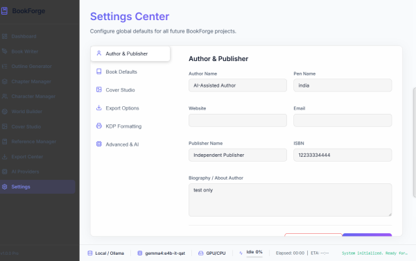The height and width of the screenshot is (261, 416).
Task: Click the Outline Generator list icon
Action: pyautogui.click(x=5, y=67)
